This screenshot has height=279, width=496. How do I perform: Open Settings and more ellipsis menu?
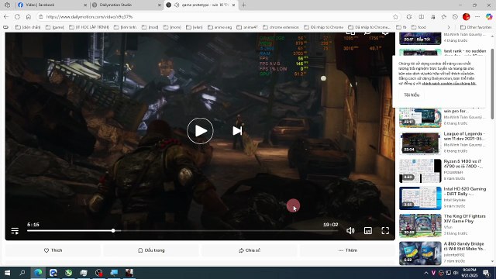pyautogui.click(x=477, y=17)
